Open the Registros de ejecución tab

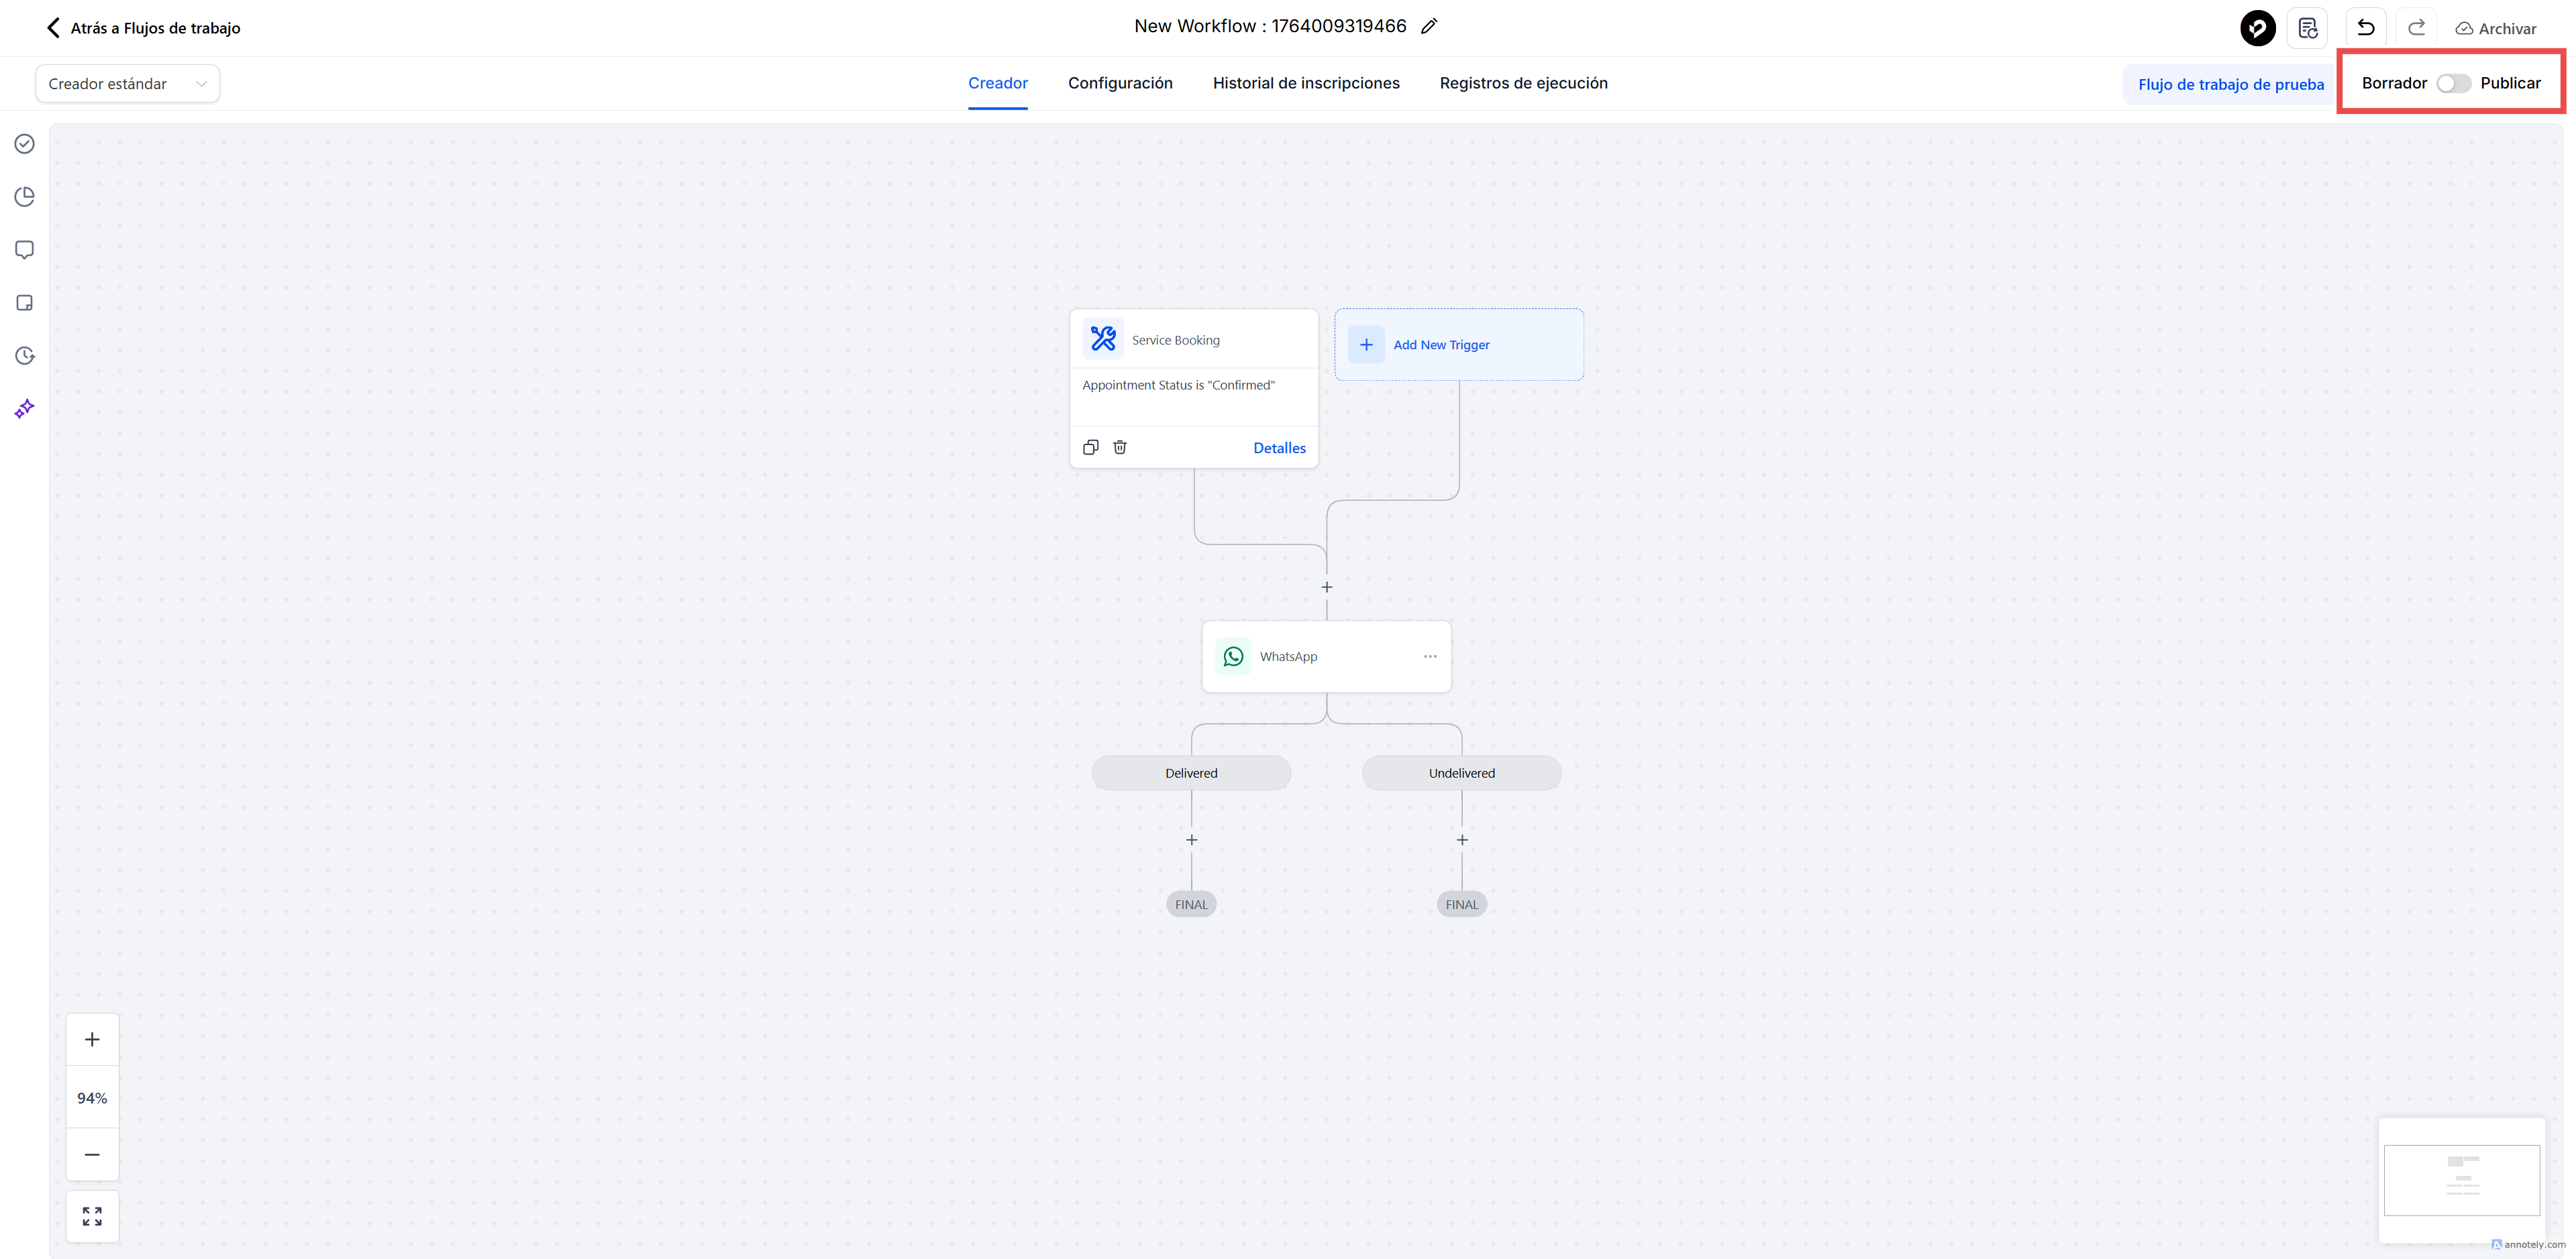(1523, 83)
